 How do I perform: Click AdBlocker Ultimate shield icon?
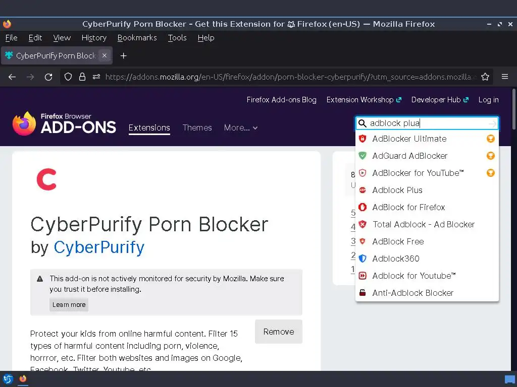coord(363,139)
